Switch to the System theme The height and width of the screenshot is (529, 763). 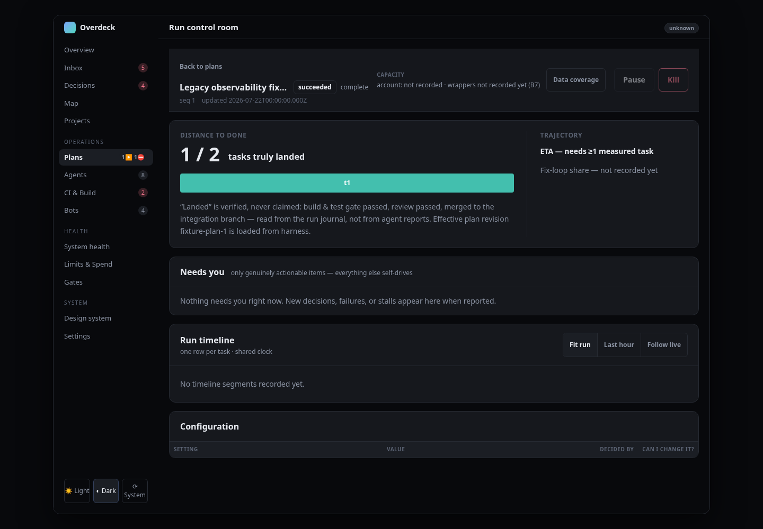pos(135,491)
